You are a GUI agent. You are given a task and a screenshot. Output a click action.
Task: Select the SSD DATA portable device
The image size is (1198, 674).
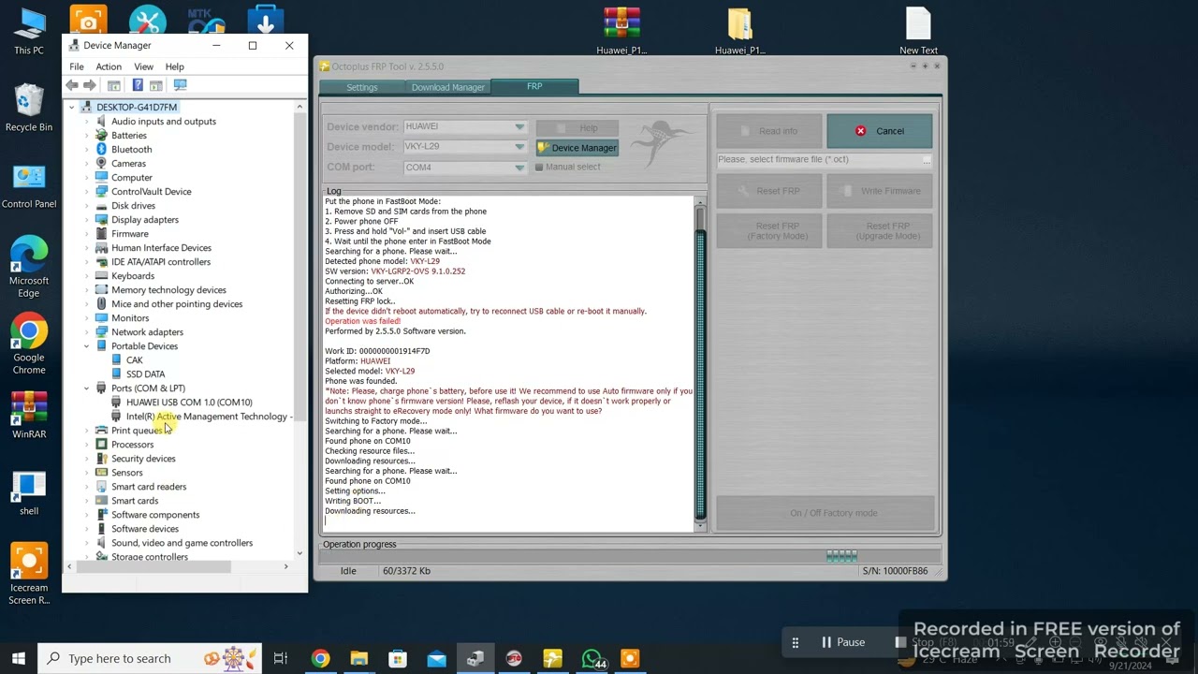pos(145,374)
